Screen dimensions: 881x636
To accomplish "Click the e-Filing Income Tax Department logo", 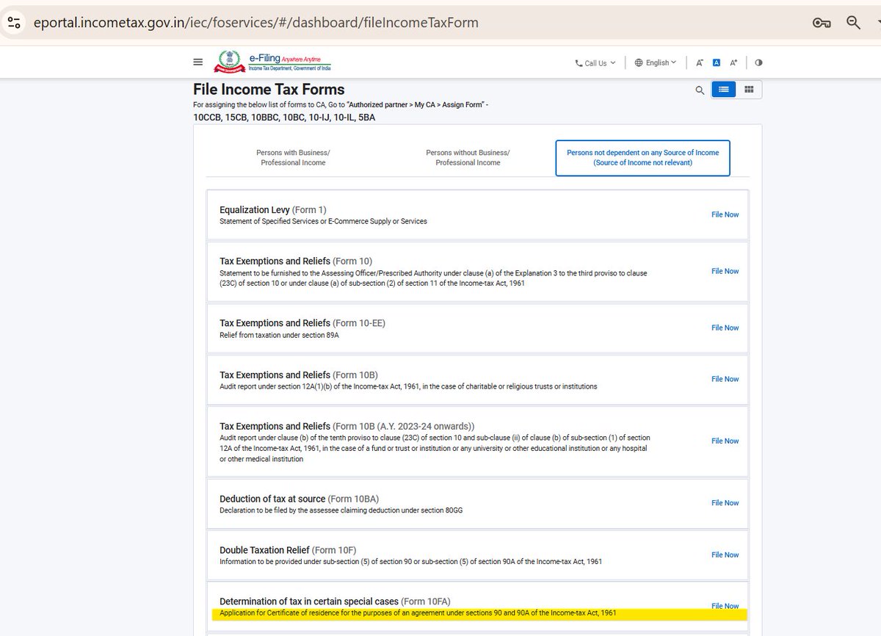I will [x=272, y=61].
